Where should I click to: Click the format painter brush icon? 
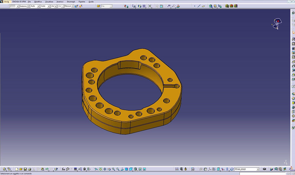pos(76,6)
